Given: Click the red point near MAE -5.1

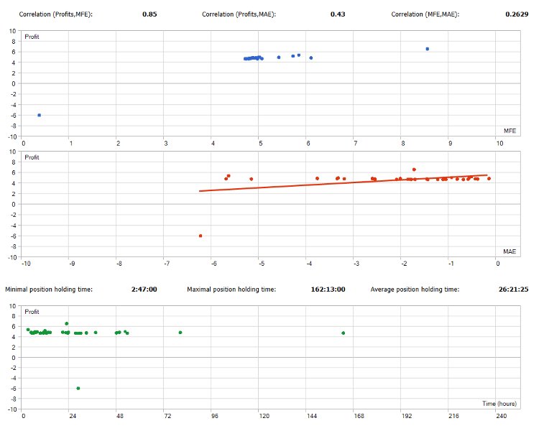Looking at the screenshot, I should coord(252,179).
